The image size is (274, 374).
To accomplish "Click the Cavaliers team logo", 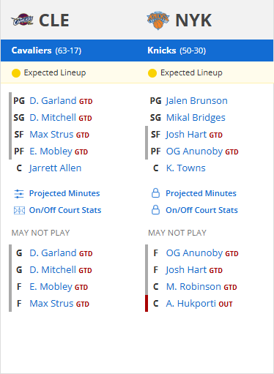I will 22,20.
